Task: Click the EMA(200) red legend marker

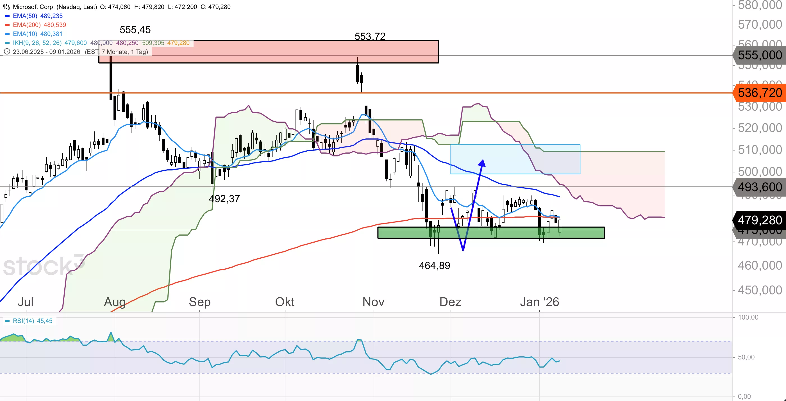Action: click(x=7, y=25)
